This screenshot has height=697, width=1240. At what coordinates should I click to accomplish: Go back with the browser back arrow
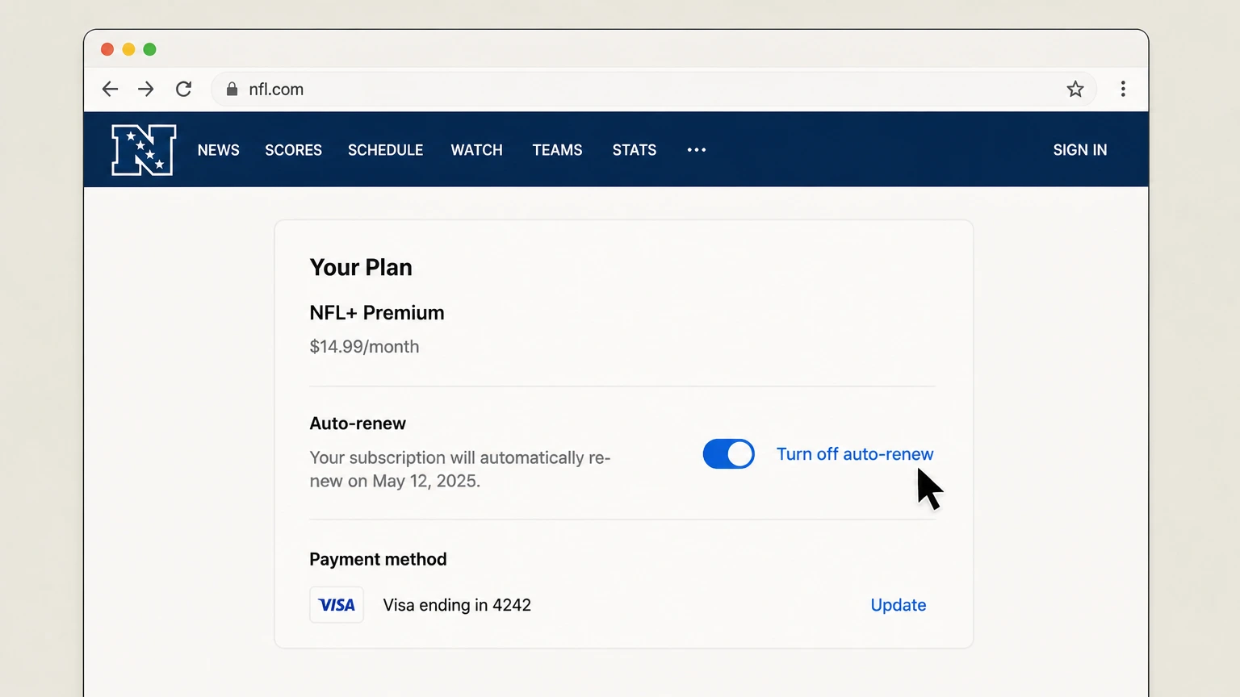pos(111,89)
